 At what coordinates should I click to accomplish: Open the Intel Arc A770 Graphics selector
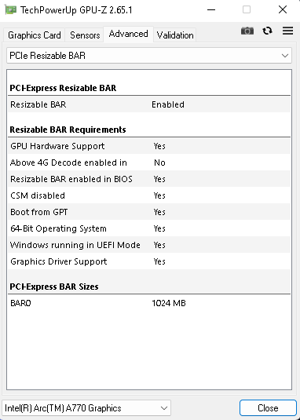(86, 408)
